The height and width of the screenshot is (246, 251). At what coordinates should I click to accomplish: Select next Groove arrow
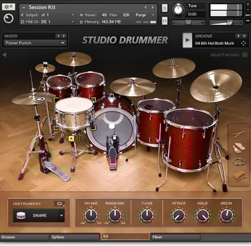click(x=244, y=36)
